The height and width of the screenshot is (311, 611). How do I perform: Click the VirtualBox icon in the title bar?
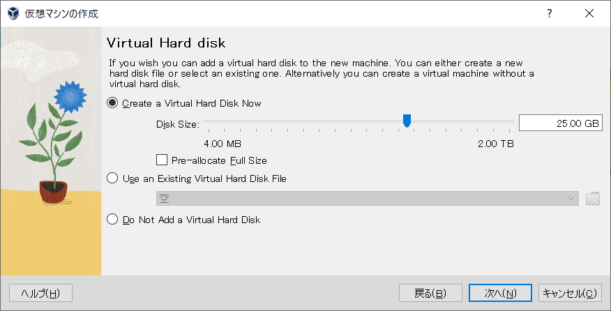(13, 13)
